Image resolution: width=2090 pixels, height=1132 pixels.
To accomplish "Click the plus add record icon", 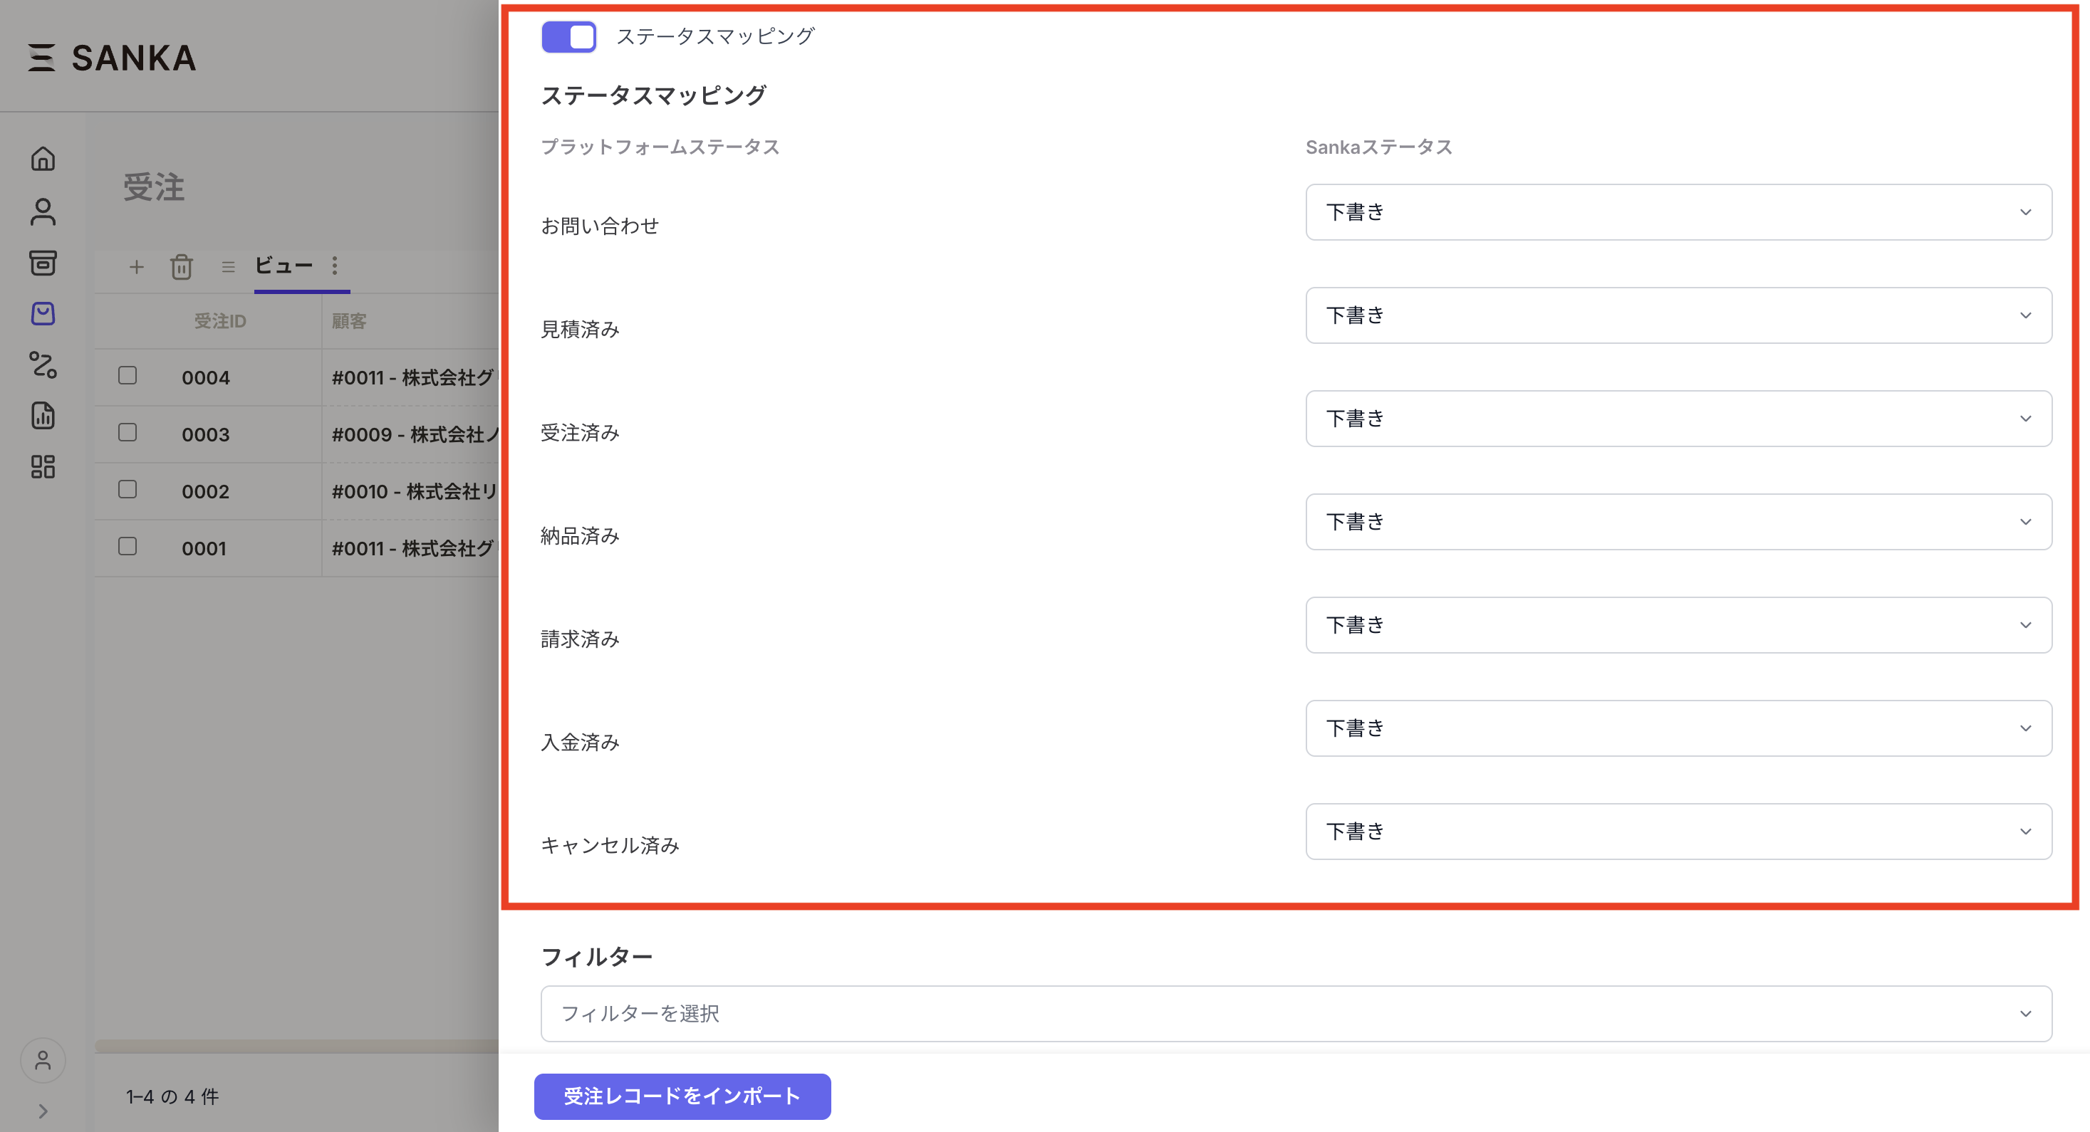I will pos(136,267).
